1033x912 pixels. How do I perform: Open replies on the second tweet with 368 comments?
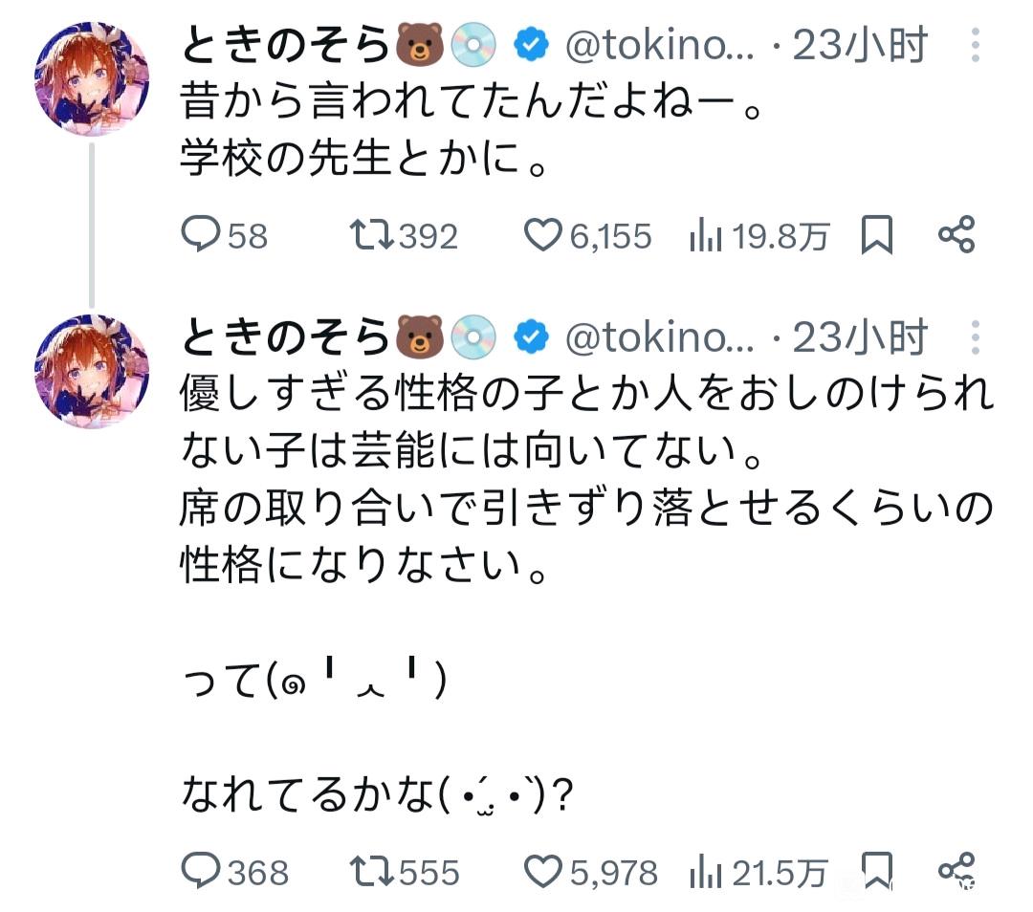(234, 872)
